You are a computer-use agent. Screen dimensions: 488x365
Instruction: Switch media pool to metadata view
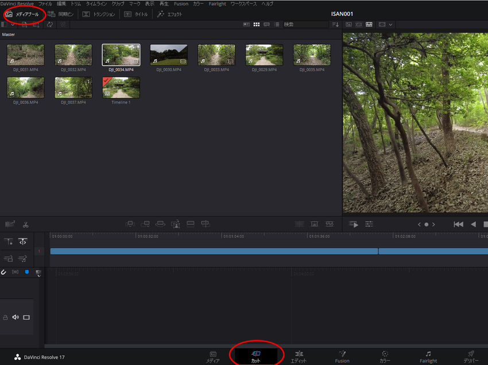point(246,24)
